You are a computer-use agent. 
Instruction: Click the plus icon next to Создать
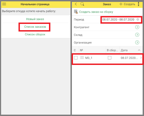pos(121,4)
